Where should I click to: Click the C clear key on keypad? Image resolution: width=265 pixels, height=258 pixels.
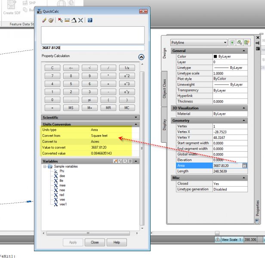(x=52, y=68)
